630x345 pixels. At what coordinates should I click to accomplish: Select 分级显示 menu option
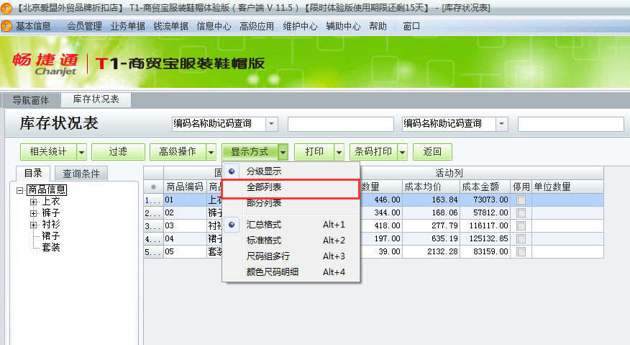(x=291, y=171)
